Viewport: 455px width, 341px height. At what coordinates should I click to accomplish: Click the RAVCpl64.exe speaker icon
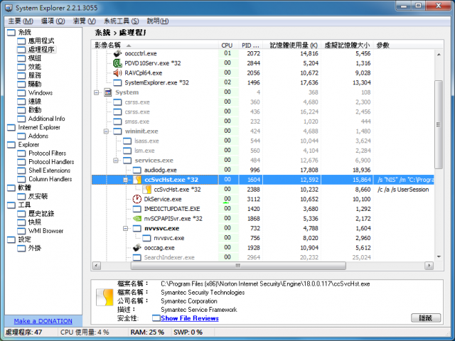117,72
